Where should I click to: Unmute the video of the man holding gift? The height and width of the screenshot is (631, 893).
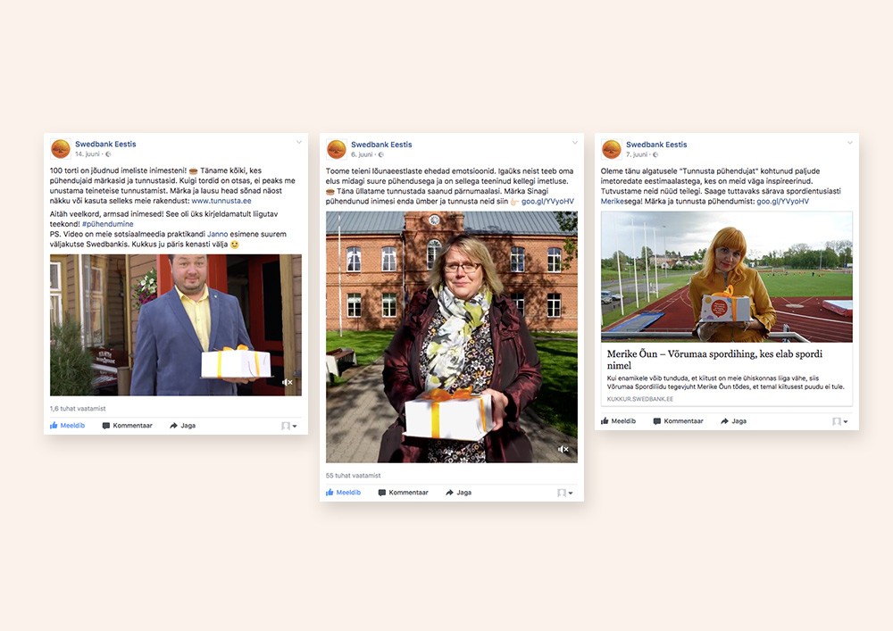tap(288, 382)
